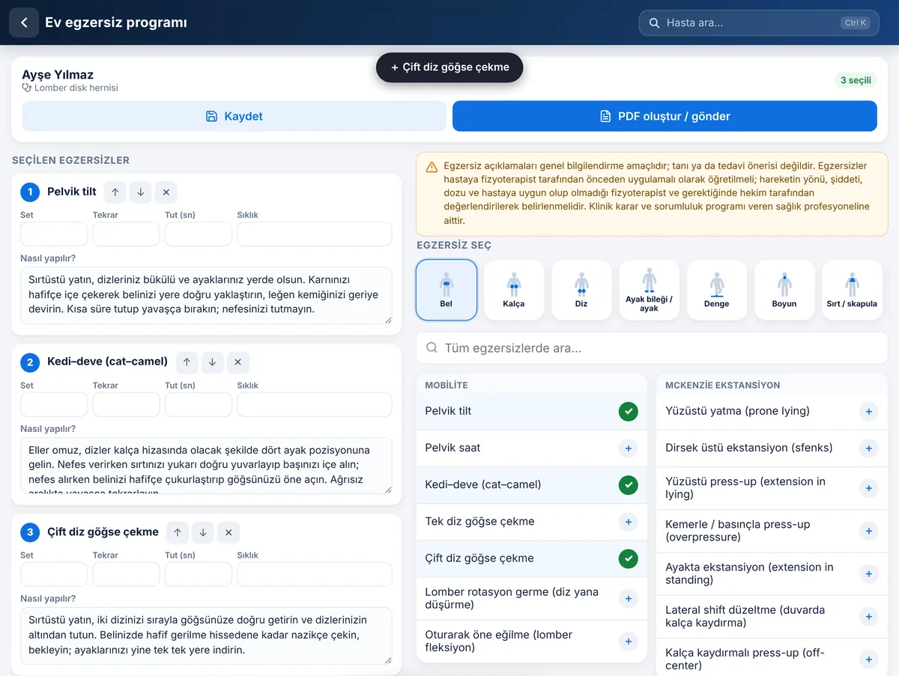Click Tekrar field for Kedi–deve

coord(126,404)
